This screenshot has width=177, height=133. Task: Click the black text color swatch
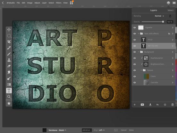pos(45,130)
